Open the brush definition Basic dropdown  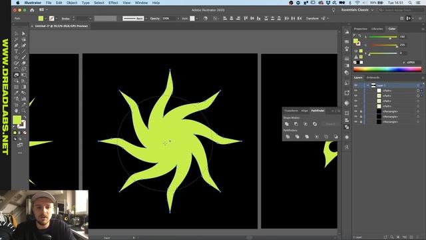[x=146, y=19]
